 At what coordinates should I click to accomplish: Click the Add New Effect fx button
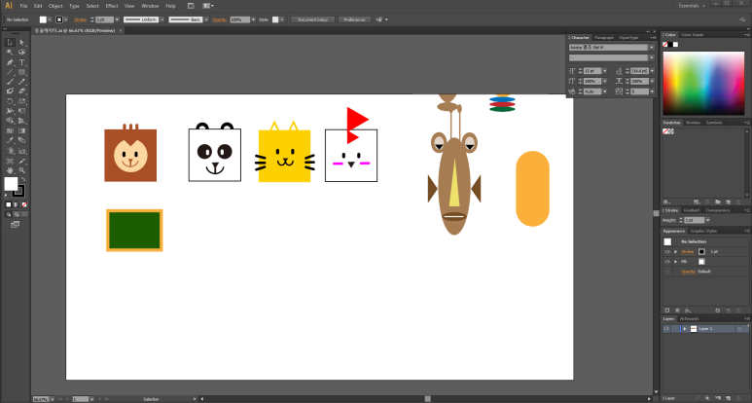pyautogui.click(x=687, y=311)
